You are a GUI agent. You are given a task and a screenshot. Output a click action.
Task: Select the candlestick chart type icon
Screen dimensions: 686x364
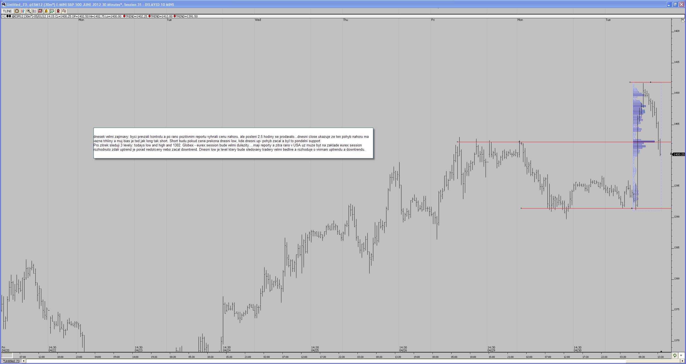(23, 11)
